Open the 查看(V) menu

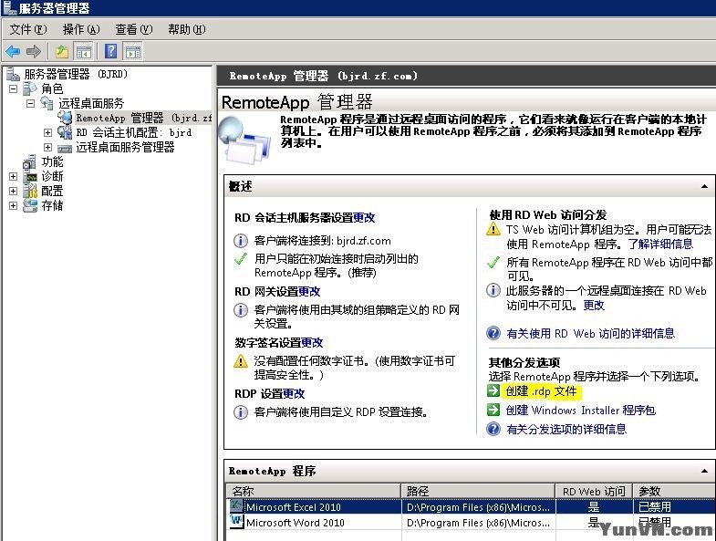click(134, 29)
